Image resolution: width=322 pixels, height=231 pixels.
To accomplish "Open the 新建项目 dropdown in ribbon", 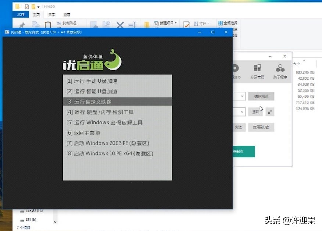I will point(165,23).
